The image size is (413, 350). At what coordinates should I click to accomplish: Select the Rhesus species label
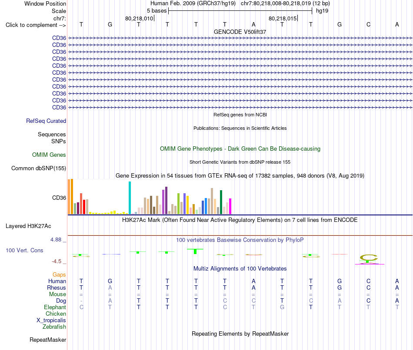click(x=57, y=287)
